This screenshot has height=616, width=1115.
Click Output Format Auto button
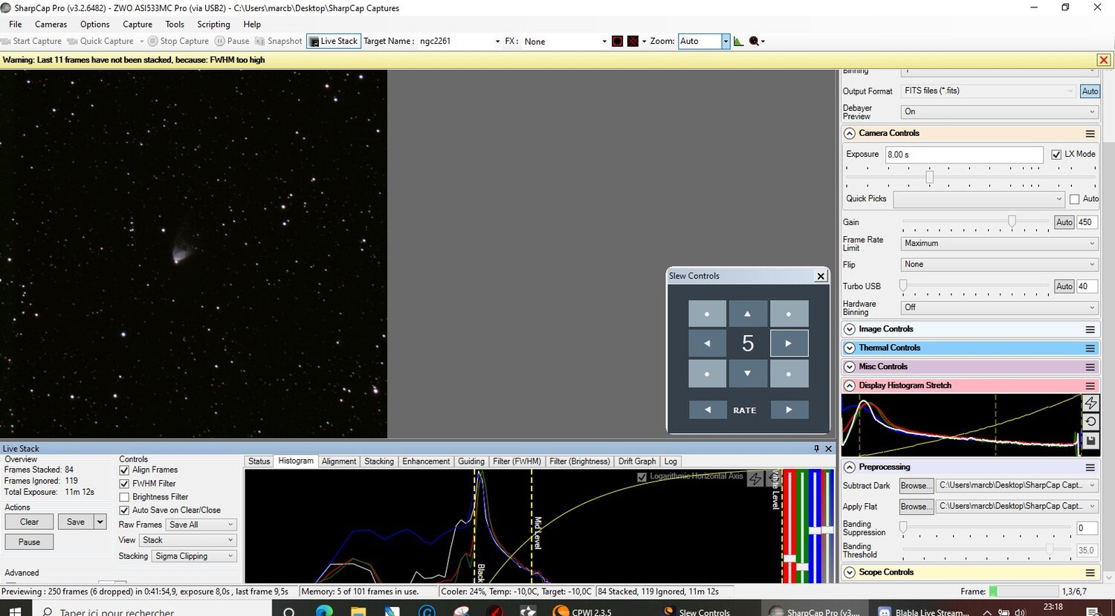click(x=1090, y=91)
